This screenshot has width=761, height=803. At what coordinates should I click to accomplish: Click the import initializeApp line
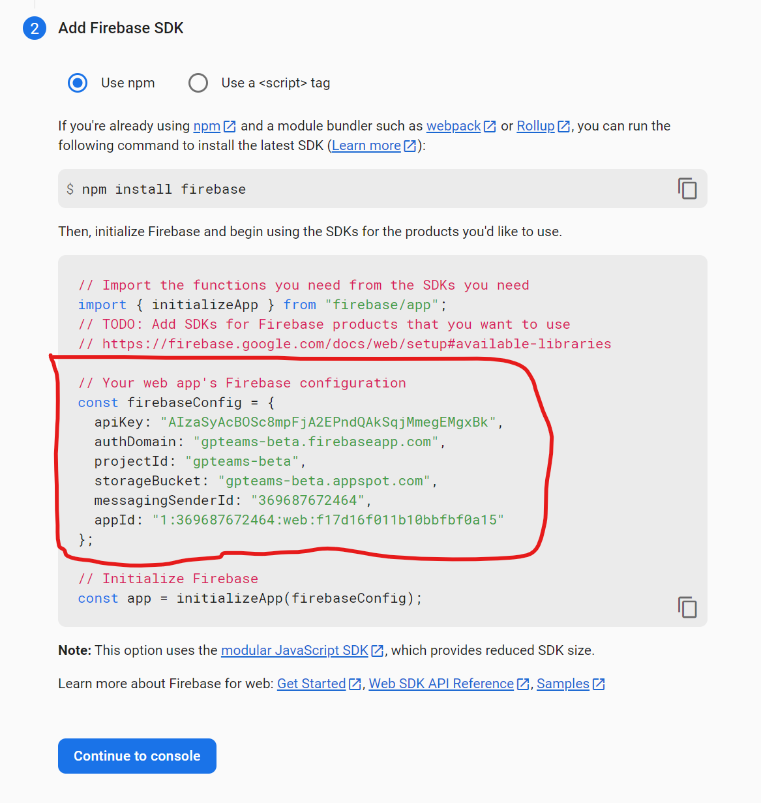point(262,305)
